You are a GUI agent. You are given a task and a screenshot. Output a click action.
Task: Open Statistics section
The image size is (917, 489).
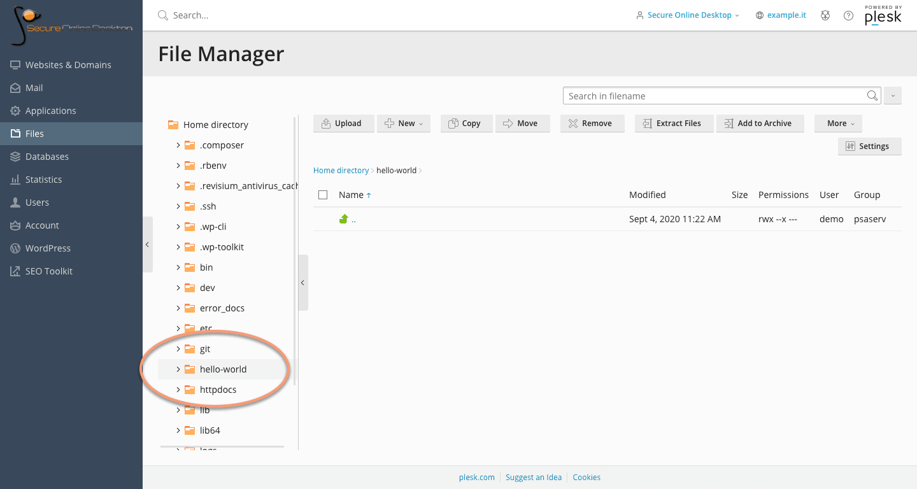[36, 180]
